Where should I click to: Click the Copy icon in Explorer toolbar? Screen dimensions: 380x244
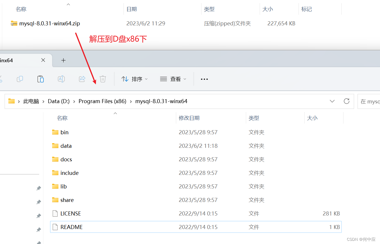20,79
